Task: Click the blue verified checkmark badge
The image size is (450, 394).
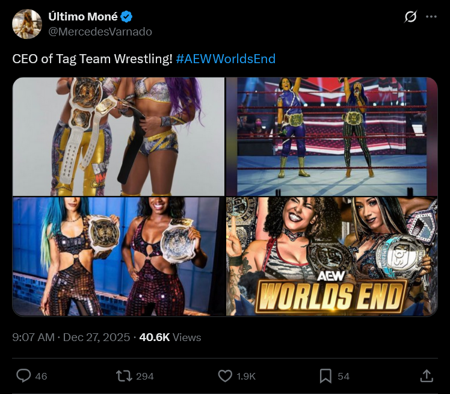Action: pos(126,17)
